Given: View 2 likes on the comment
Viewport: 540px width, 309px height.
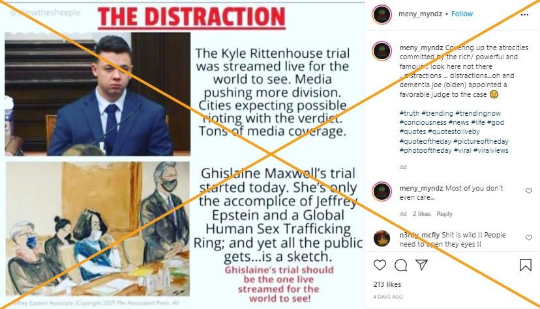Looking at the screenshot, I should point(421,214).
